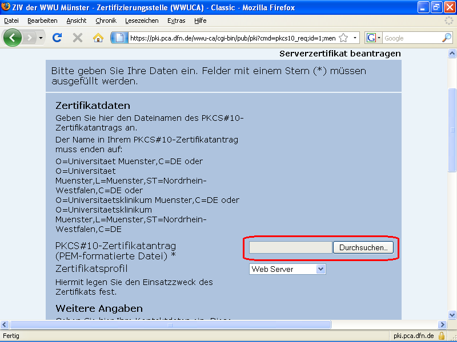Click the Forward navigation arrow

30,38
